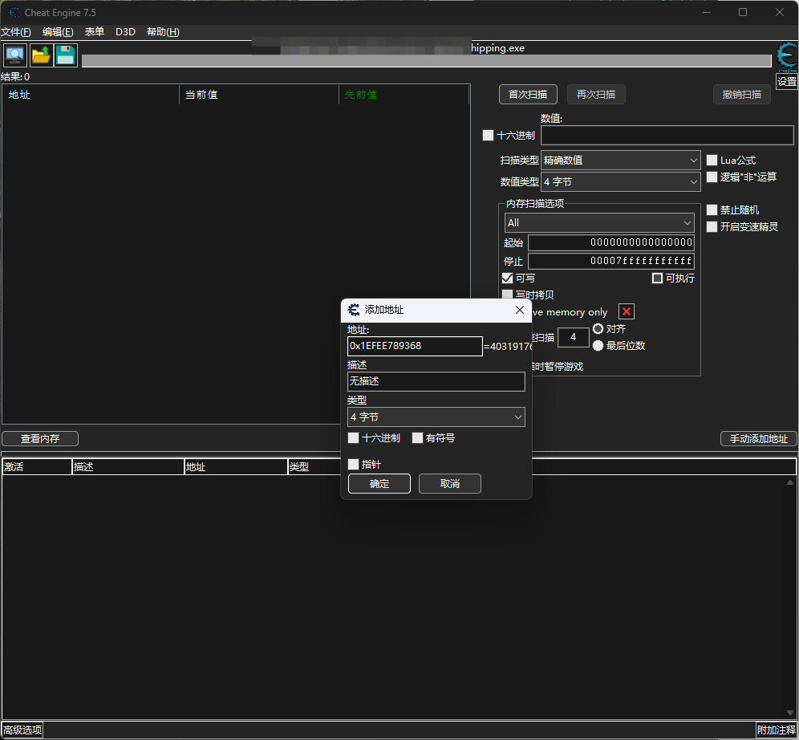This screenshot has height=740, width=799.
Task: Toggle the 可执行 checkbox
Action: click(657, 279)
